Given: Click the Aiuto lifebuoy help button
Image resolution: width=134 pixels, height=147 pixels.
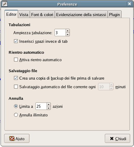Looking at the screenshot, I should coord(17,138).
